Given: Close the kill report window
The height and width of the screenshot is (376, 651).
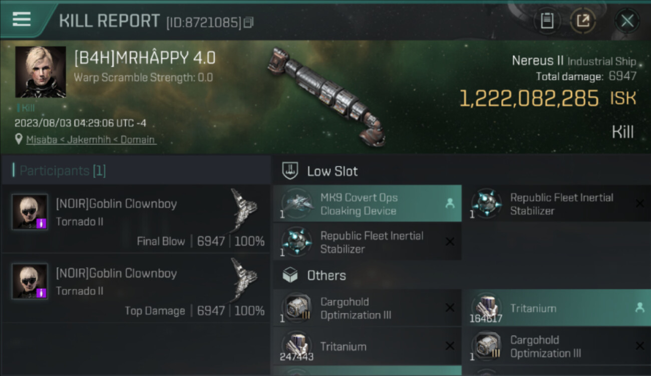Looking at the screenshot, I should [x=627, y=21].
